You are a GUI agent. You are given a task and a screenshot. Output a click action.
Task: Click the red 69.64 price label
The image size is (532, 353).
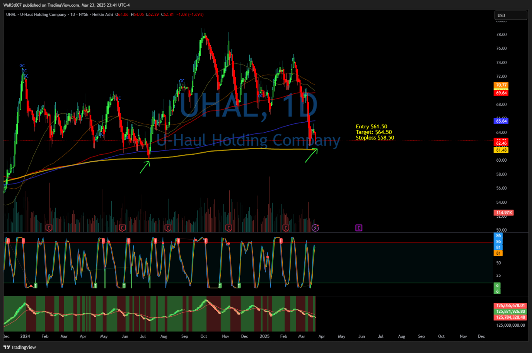tap(501, 93)
